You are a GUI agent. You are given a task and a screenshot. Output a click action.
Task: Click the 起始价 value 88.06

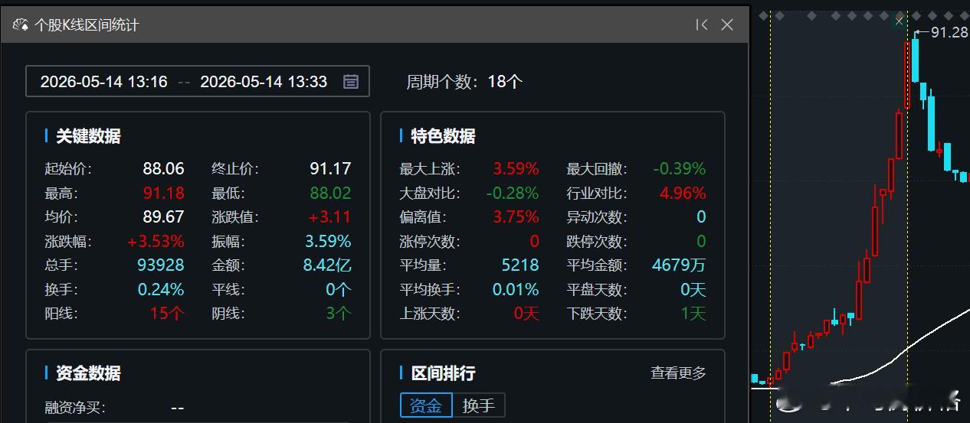[163, 168]
